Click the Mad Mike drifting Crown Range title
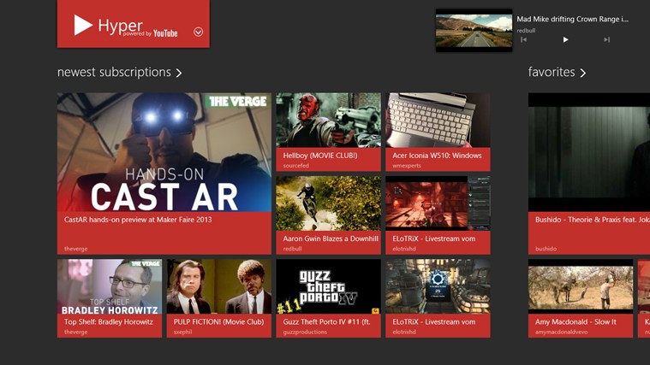650x365 pixels. [572, 19]
